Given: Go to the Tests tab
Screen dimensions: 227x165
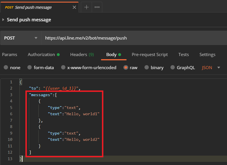Looking at the screenshot, I should (184, 55).
